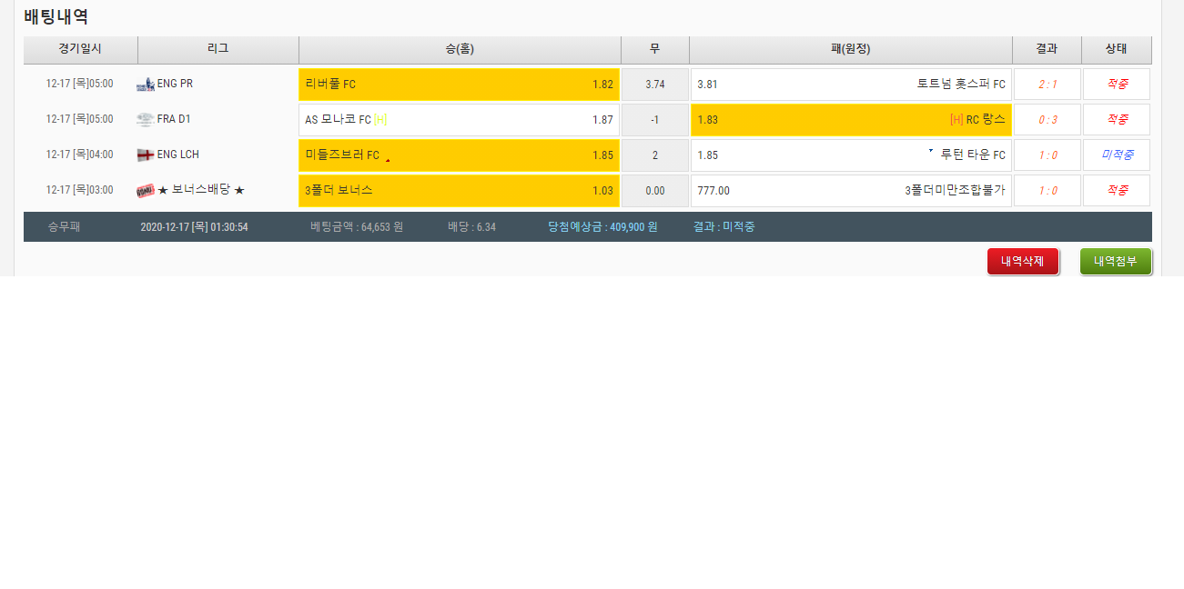Click the 3.74 draw odds cell

click(x=655, y=85)
